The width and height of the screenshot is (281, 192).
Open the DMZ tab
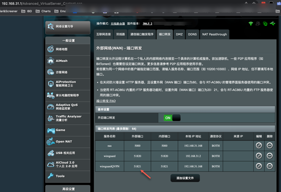pos(179,34)
